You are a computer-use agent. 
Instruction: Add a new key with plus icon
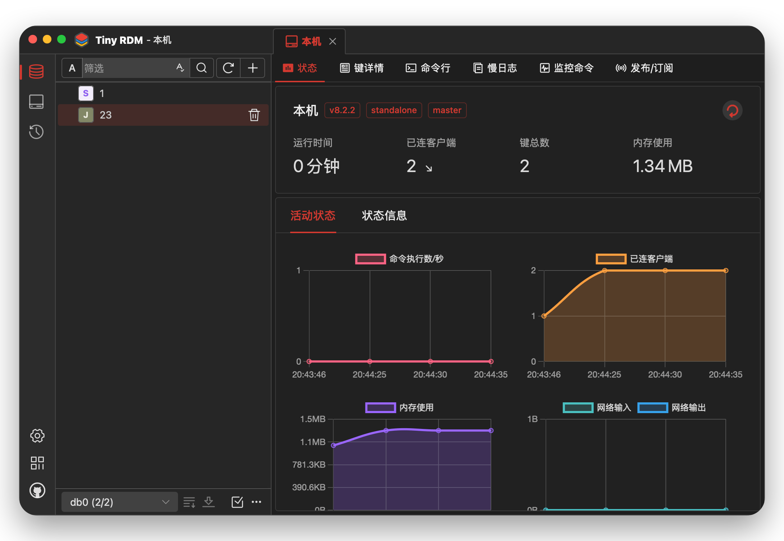pos(253,68)
